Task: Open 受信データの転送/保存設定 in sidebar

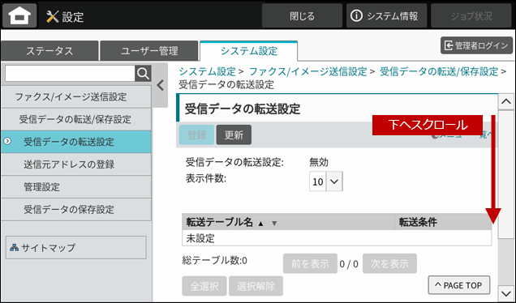Action: click(x=76, y=119)
